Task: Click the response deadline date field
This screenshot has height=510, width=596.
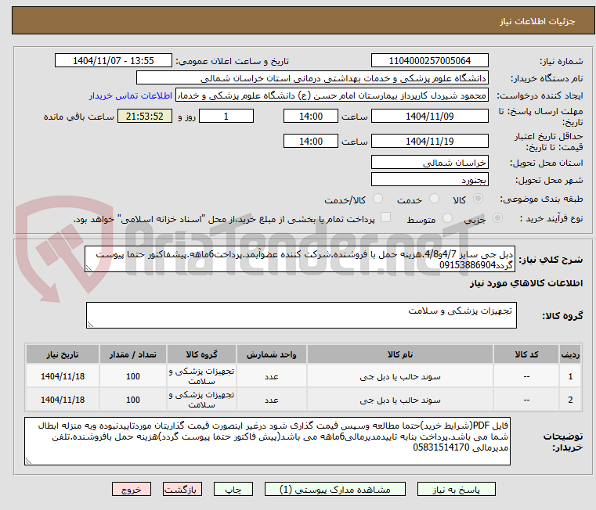Action: (x=429, y=117)
